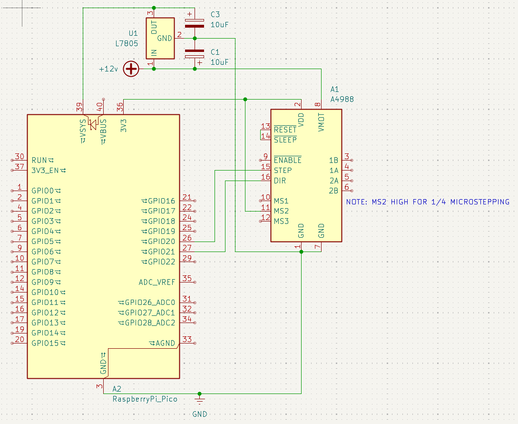Select the MS1 pin label
The image size is (518, 424).
(281, 201)
